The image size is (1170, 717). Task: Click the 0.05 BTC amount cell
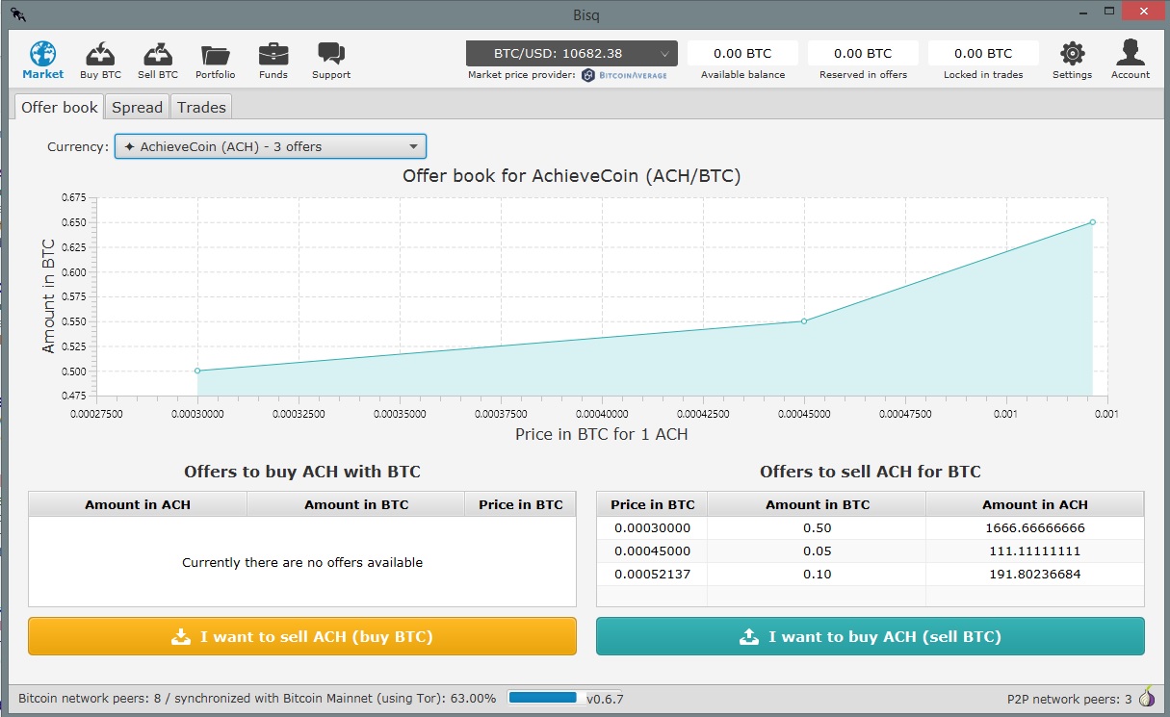point(818,551)
